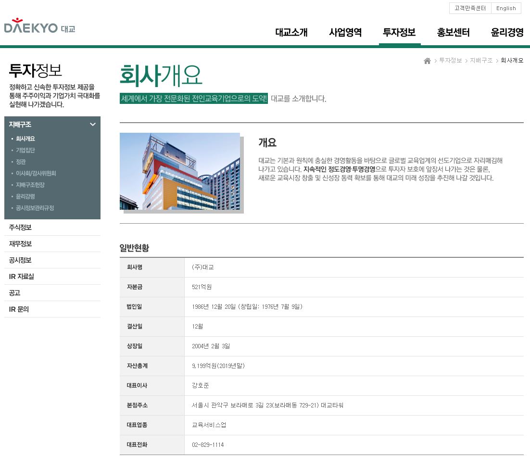Open 주식정보 sidebar section

pyautogui.click(x=52, y=228)
